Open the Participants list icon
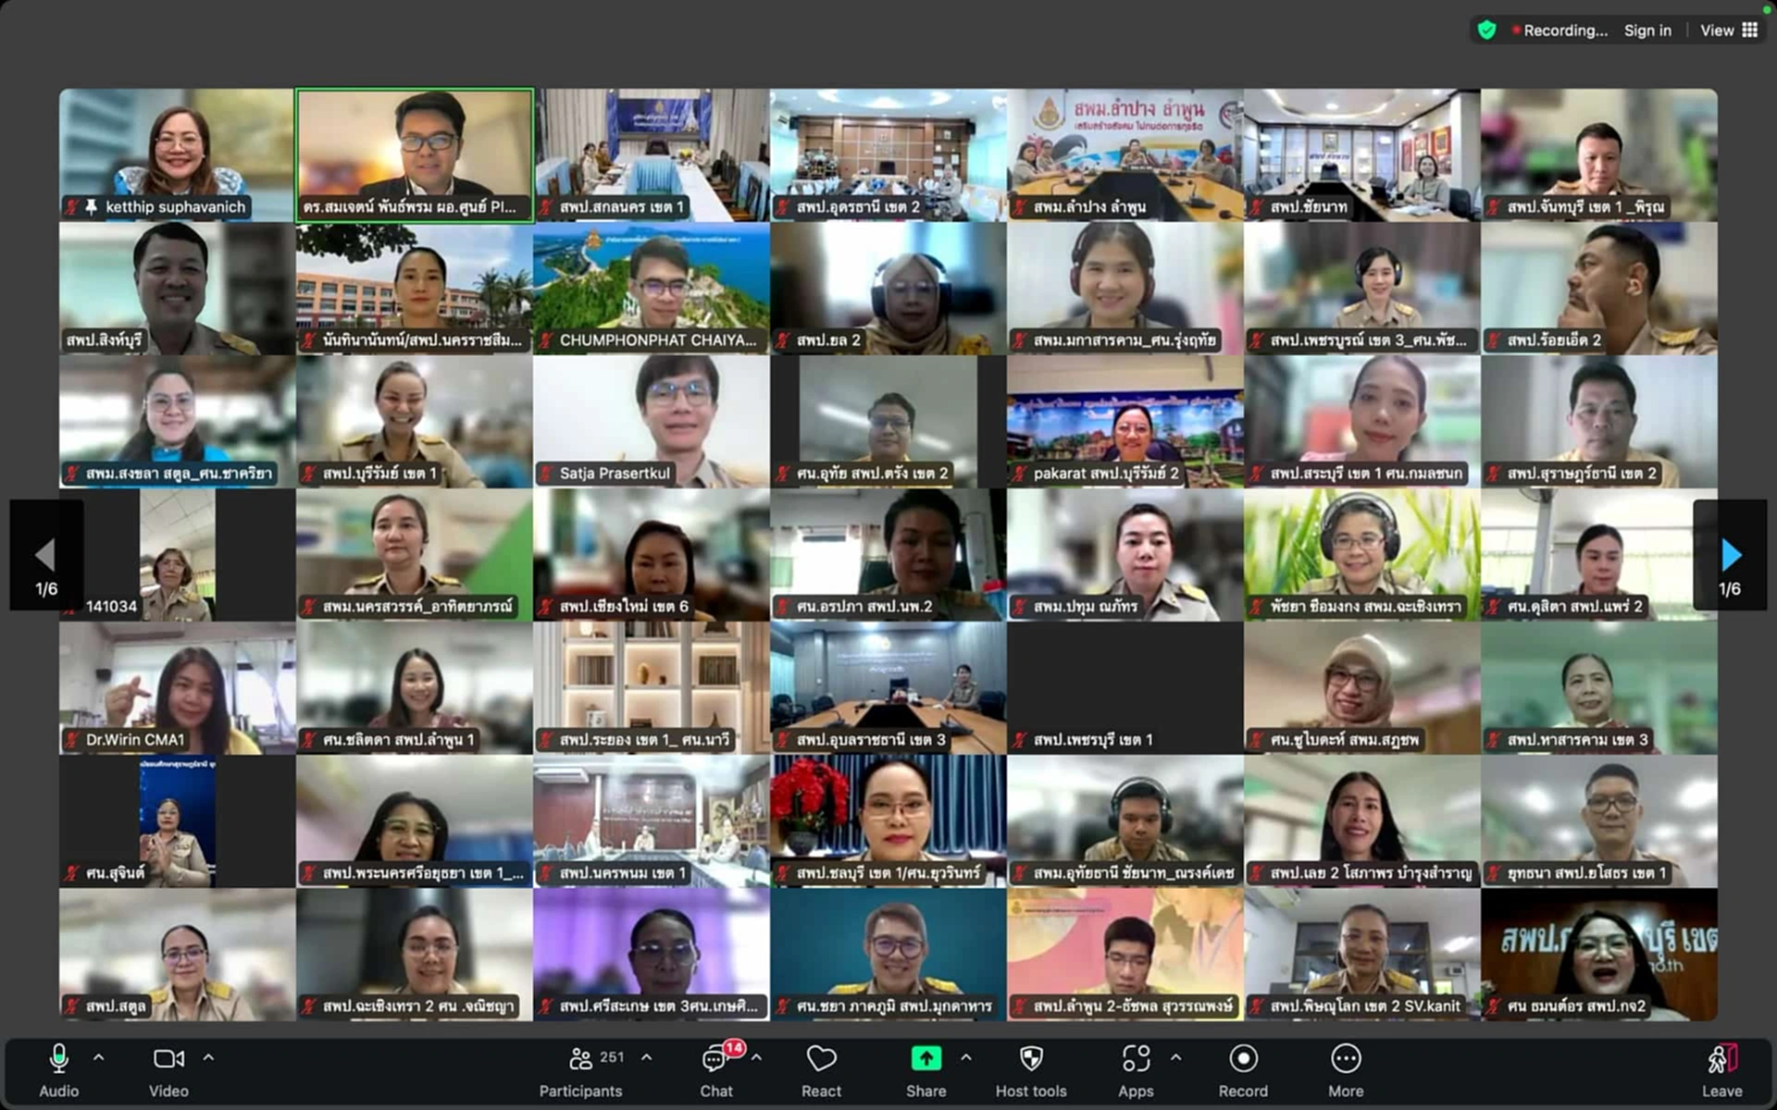1777x1110 pixels. (581, 1059)
